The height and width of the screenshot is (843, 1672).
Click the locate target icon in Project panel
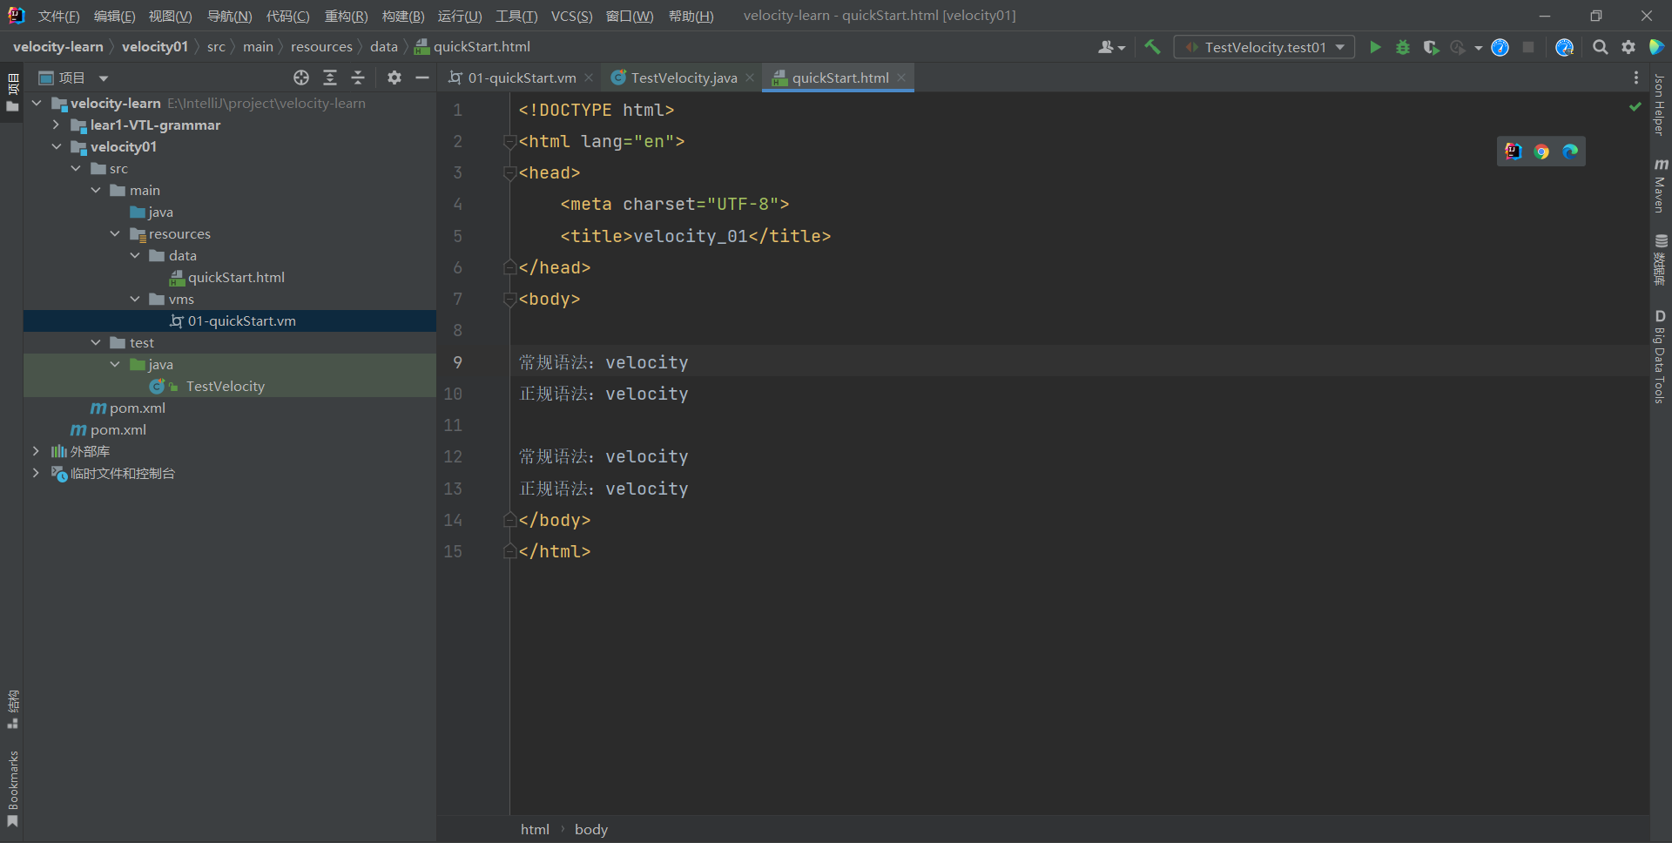[301, 78]
